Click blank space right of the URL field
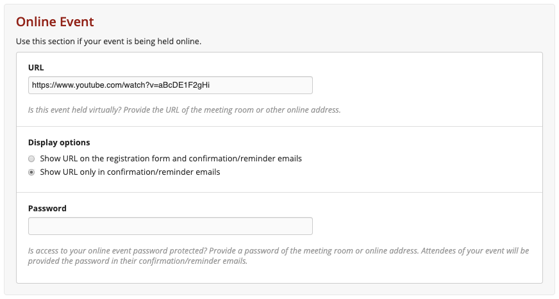This screenshot has height=299, width=559. pyautogui.click(x=423, y=85)
